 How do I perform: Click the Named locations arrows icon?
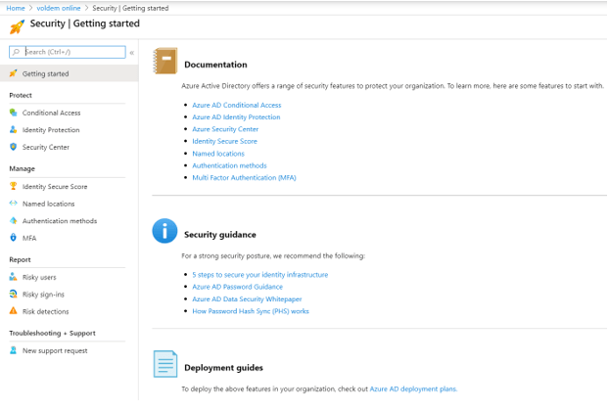coord(13,204)
